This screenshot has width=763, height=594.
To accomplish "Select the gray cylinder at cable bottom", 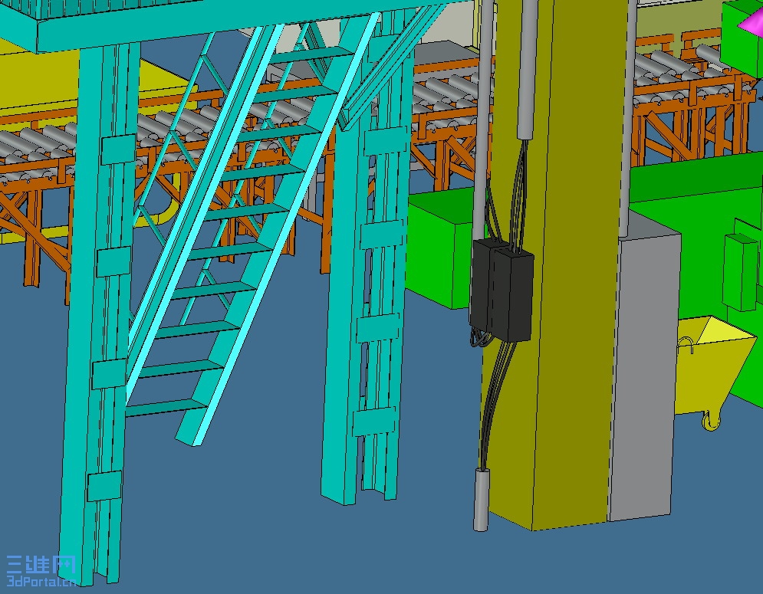I will click(481, 500).
